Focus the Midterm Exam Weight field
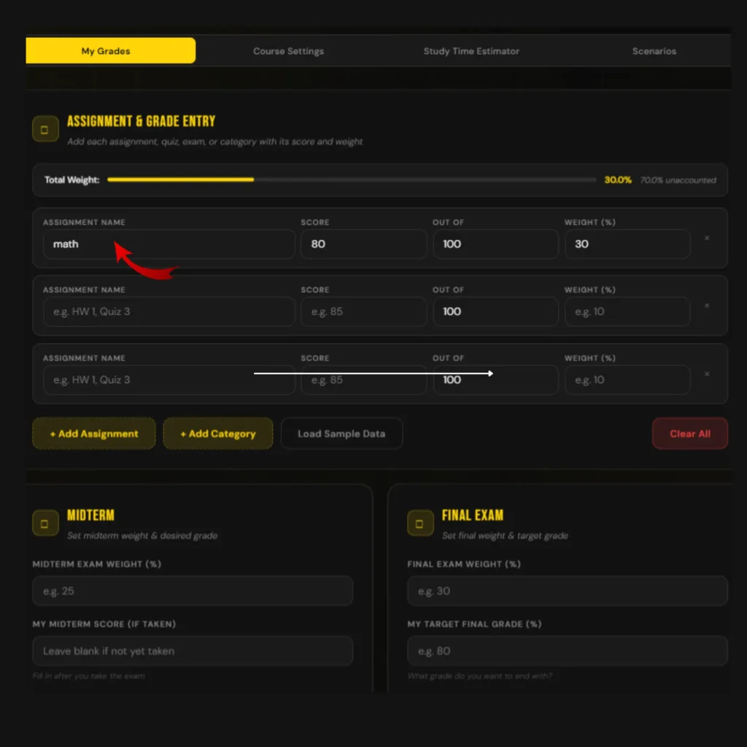This screenshot has height=747, width=747. coord(193,591)
